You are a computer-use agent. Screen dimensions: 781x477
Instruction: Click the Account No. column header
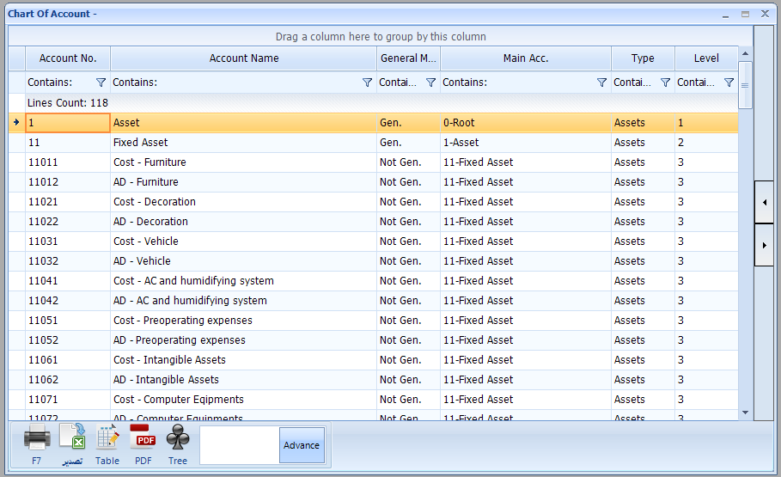click(68, 58)
